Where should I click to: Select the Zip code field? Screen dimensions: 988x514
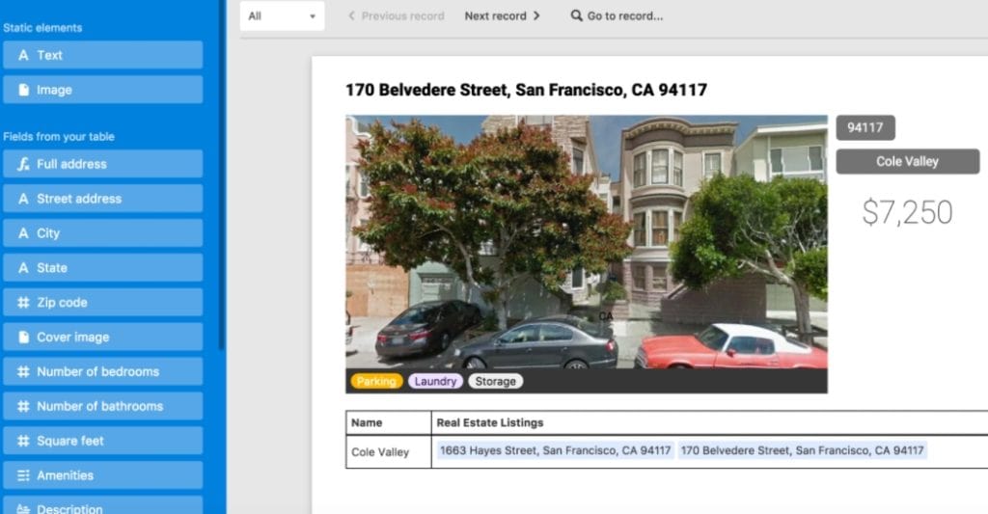point(102,303)
